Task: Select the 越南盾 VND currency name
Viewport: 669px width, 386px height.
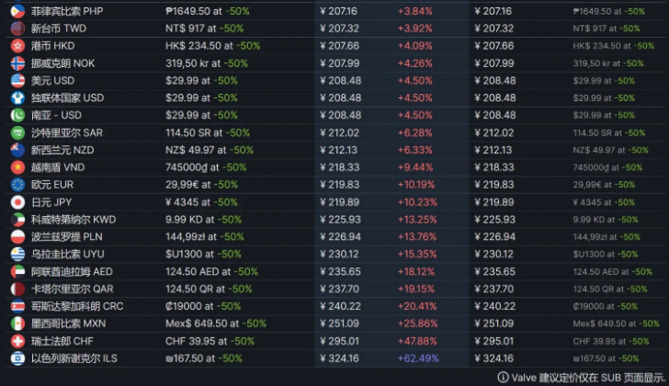Action: [x=58, y=167]
